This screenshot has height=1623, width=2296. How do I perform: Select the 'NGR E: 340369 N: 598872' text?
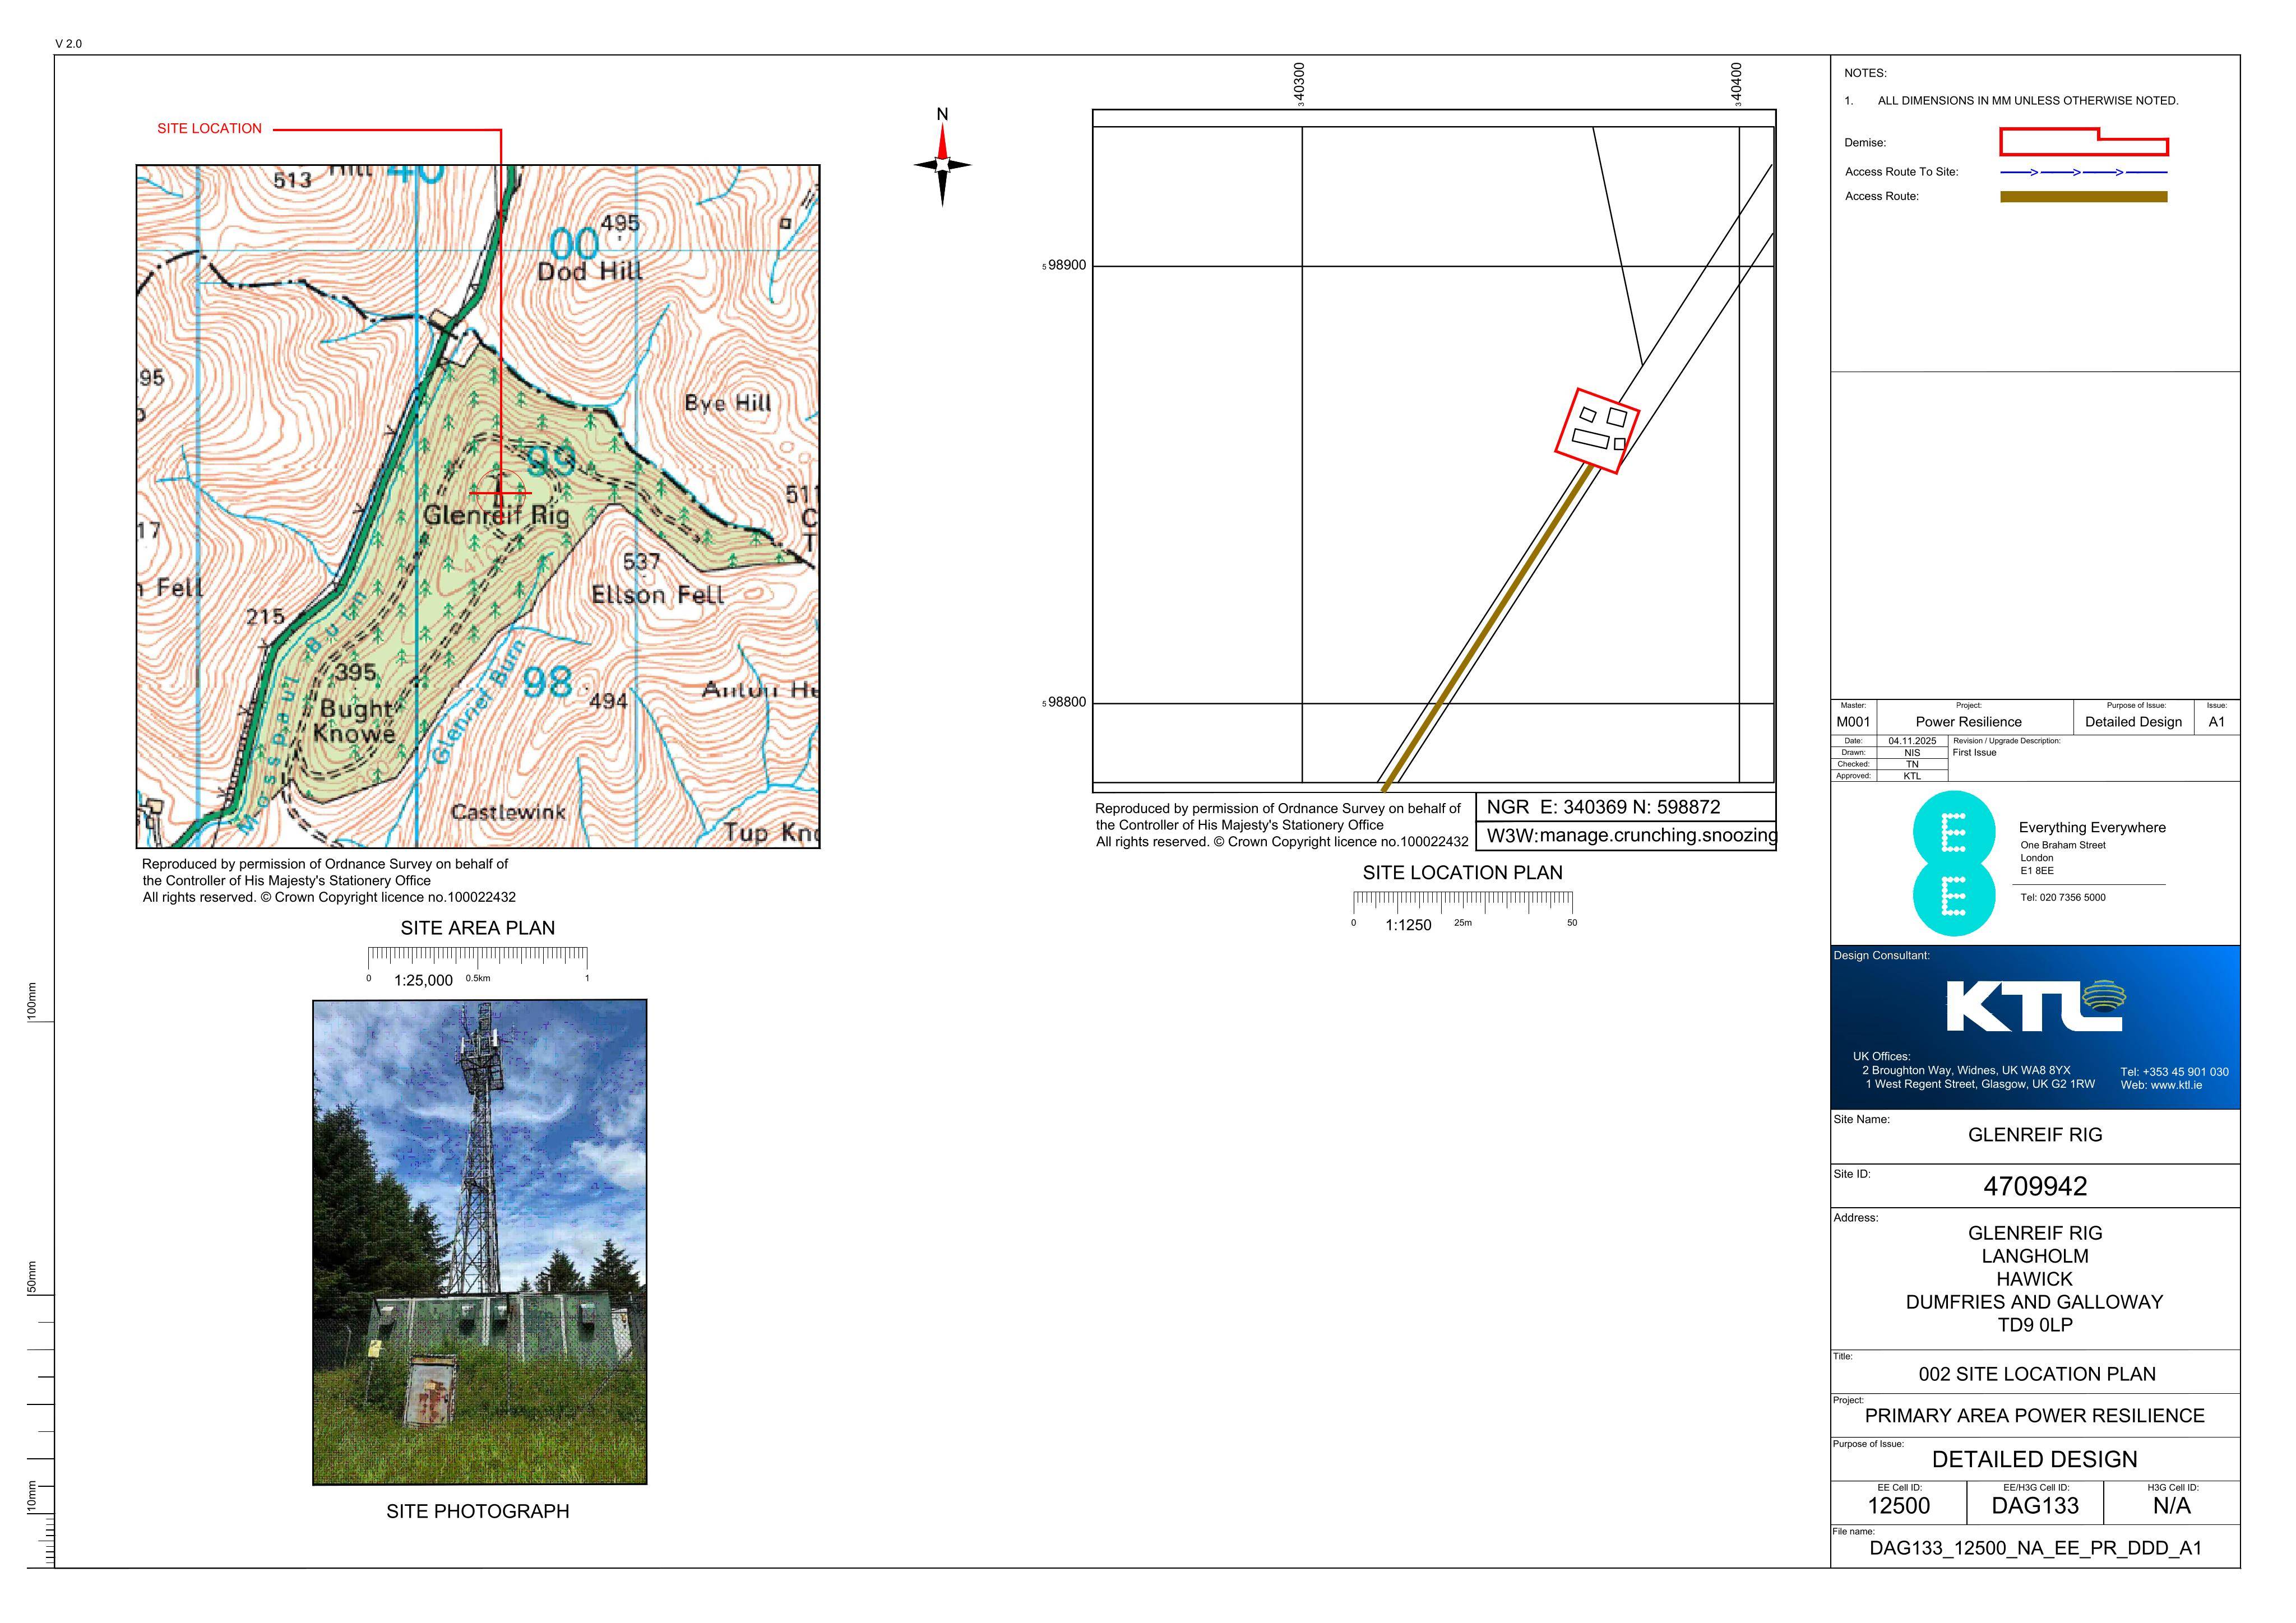[x=1604, y=807]
